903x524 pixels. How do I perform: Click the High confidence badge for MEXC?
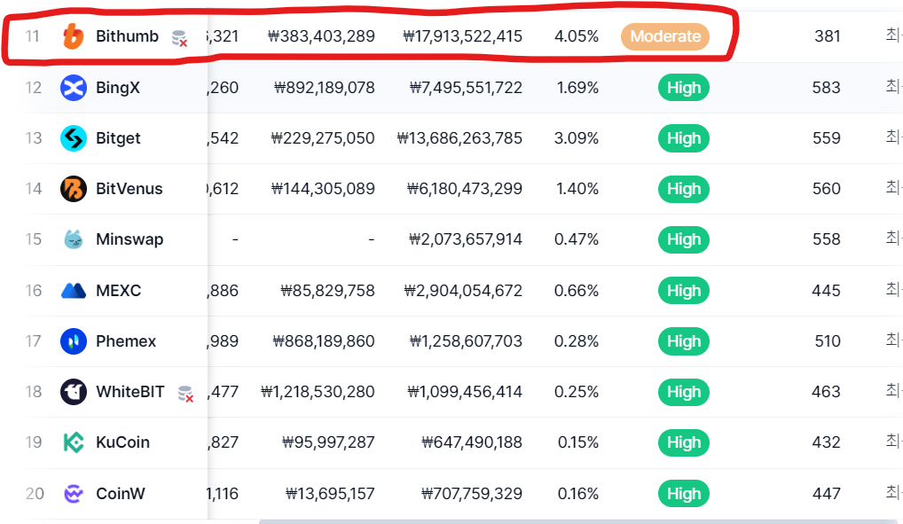click(684, 291)
